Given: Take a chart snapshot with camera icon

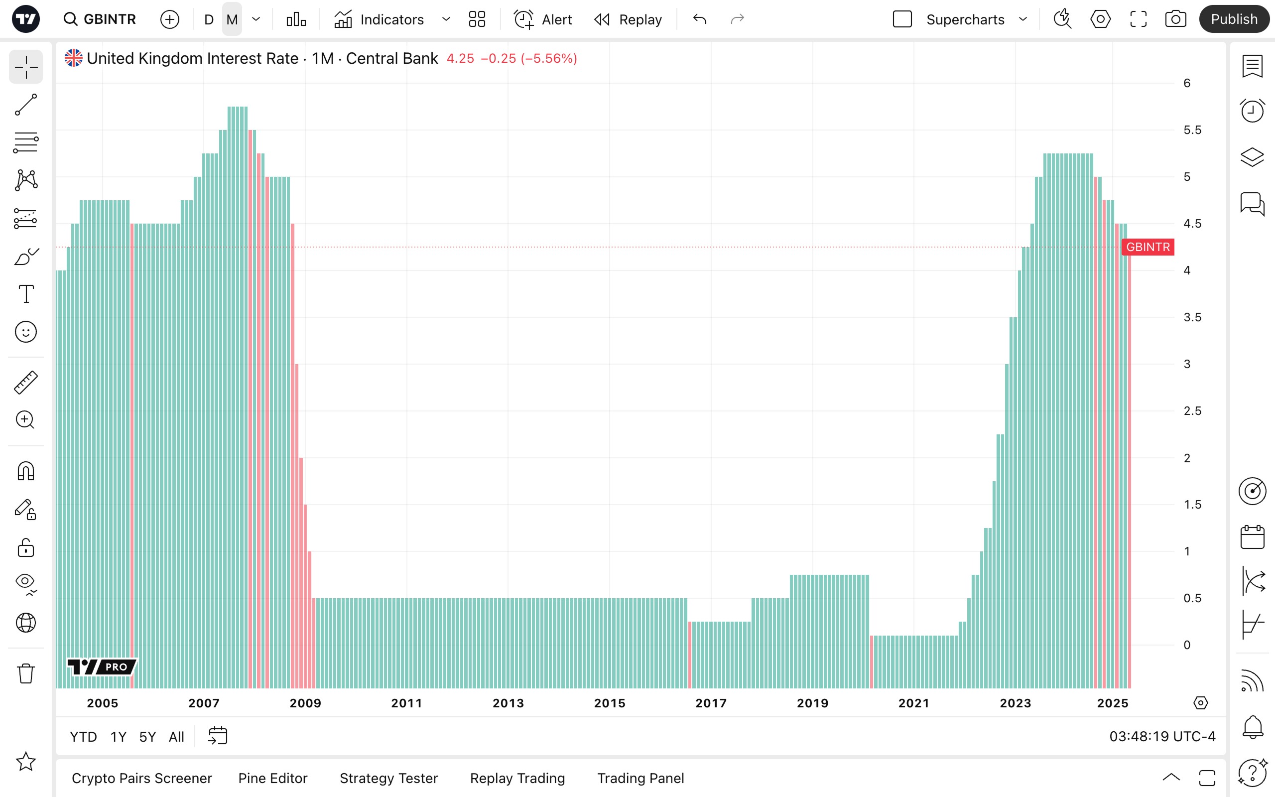Looking at the screenshot, I should pos(1175,19).
